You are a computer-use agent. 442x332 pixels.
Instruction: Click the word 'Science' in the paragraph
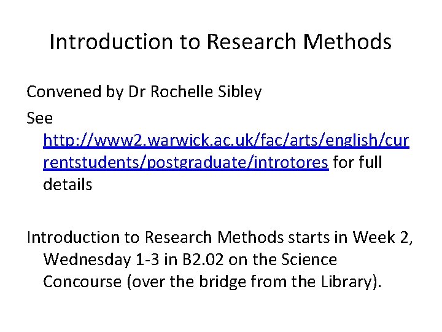coord(309,259)
